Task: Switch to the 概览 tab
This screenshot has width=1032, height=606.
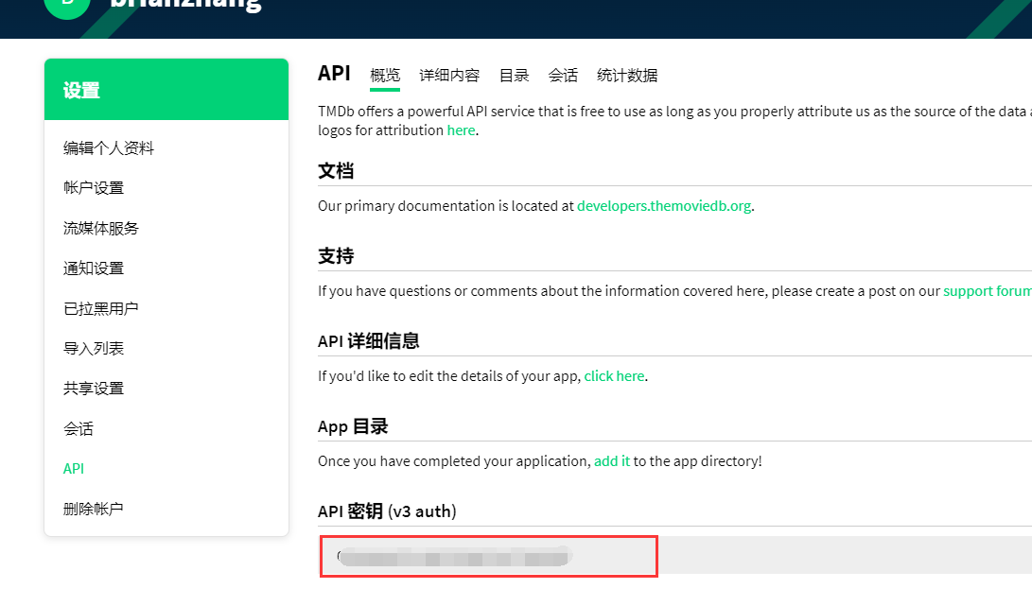Action: [385, 75]
